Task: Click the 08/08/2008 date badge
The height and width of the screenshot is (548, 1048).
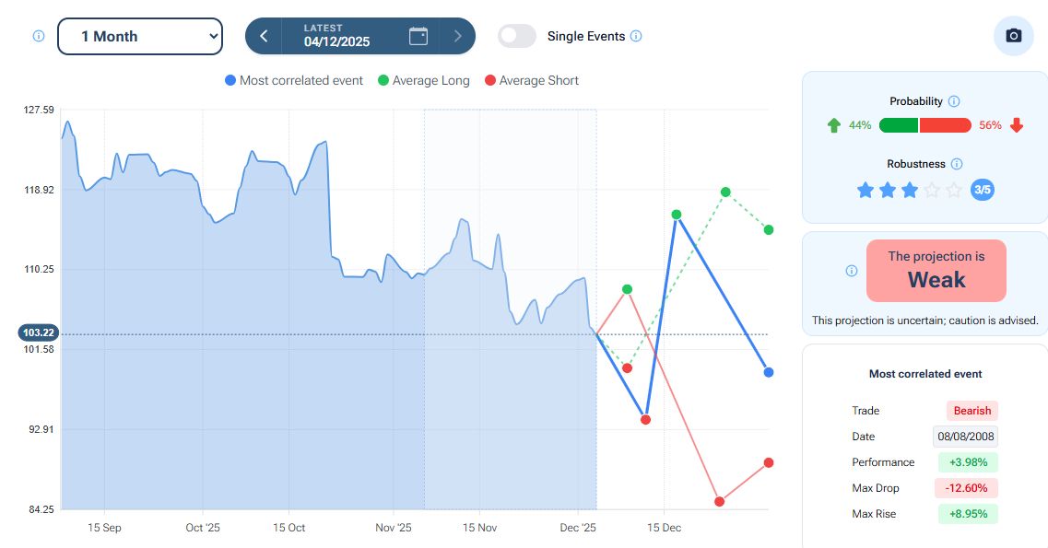Action: (964, 437)
